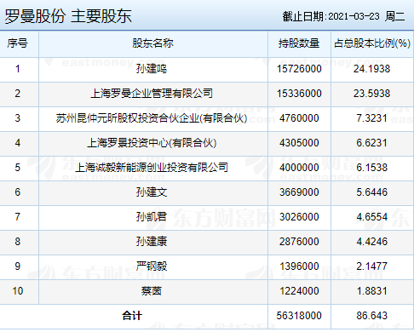
Task: Select shareholder name 孙建鸣
Action: 152,69
